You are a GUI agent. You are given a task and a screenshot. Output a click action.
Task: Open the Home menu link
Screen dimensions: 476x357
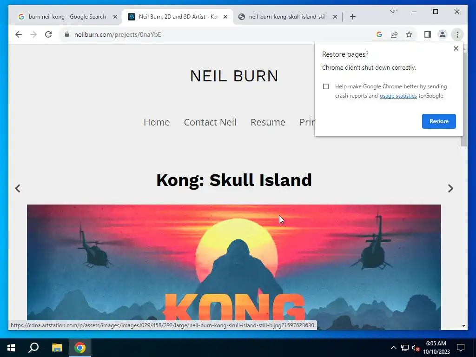pos(157,122)
